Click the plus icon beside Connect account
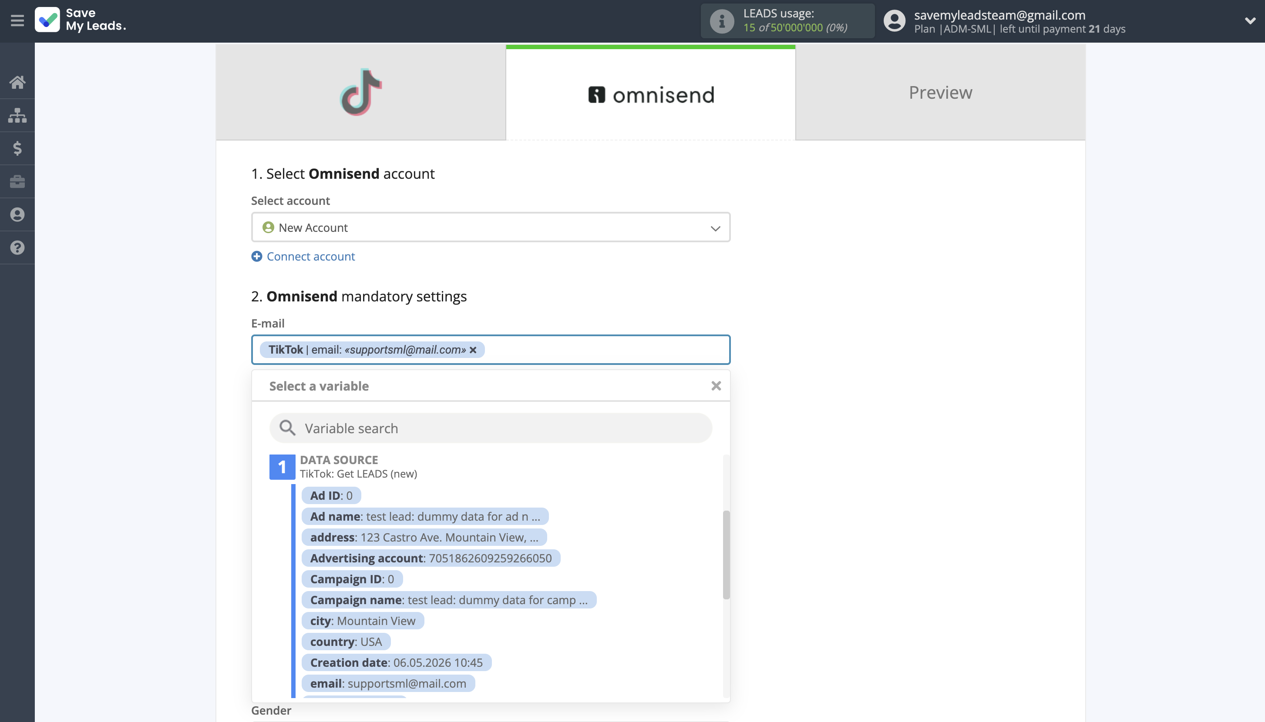The height and width of the screenshot is (722, 1265). [x=256, y=256]
